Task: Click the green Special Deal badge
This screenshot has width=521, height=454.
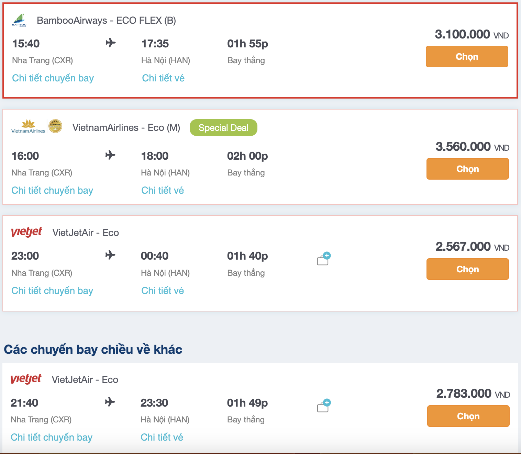Action: 223,127
